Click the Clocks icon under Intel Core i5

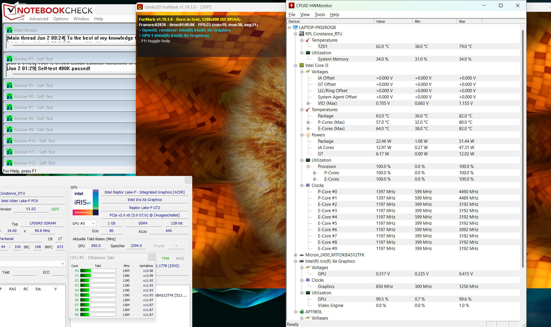tap(308, 185)
